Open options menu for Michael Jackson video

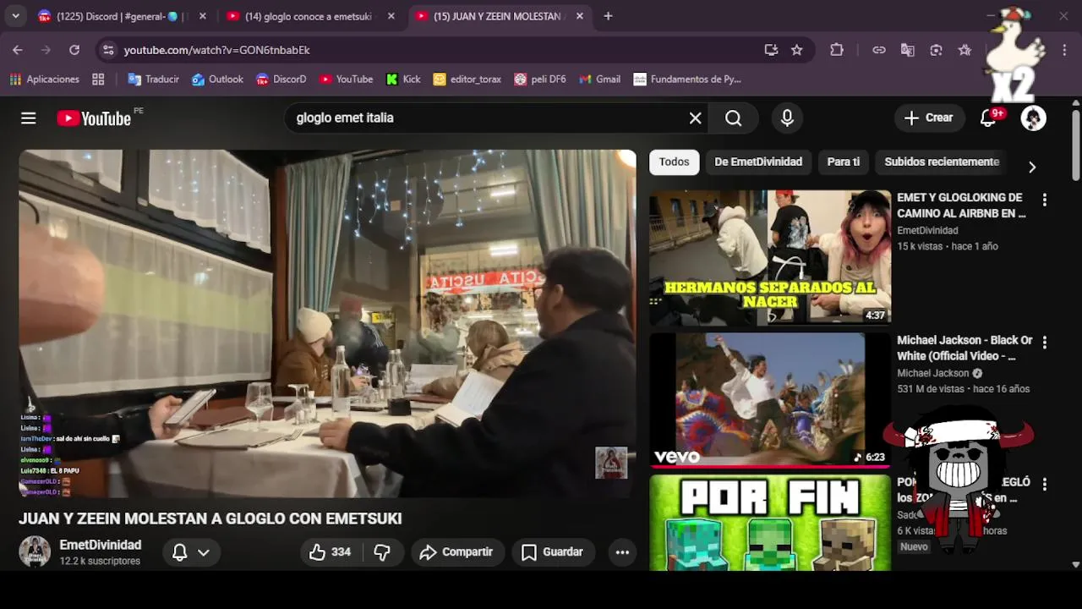(x=1045, y=343)
